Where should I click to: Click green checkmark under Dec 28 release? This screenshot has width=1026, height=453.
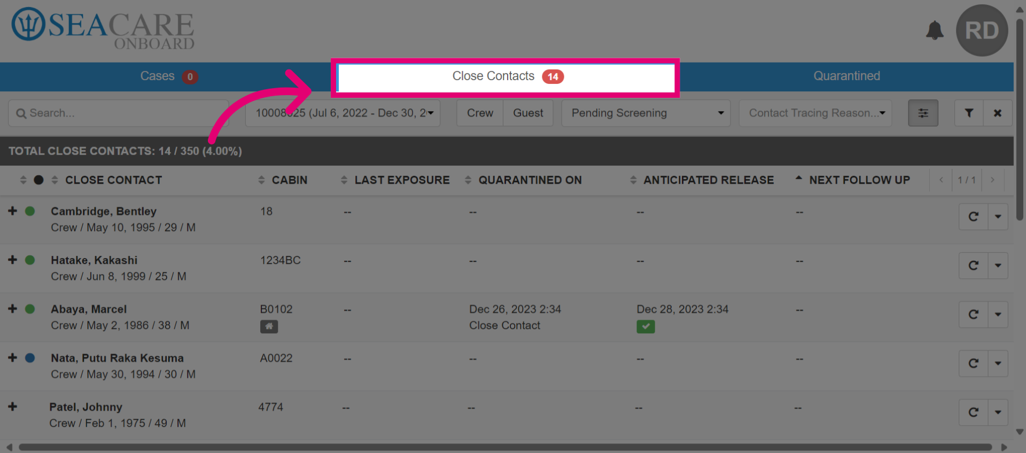pos(646,326)
